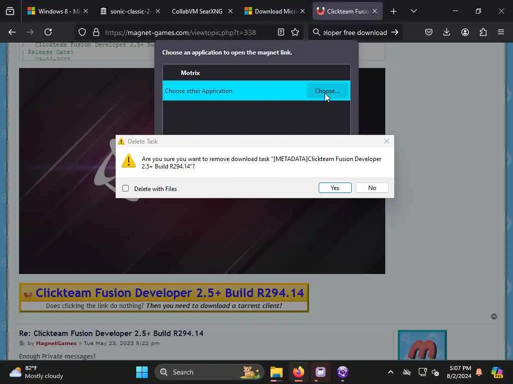Open the Copilot preview icon

pyautogui.click(x=497, y=372)
